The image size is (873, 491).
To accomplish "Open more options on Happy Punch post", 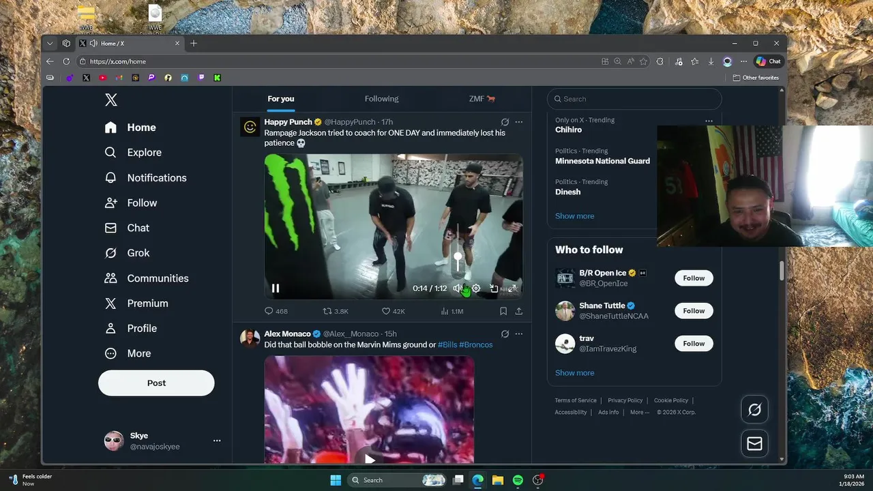I will [x=519, y=122].
